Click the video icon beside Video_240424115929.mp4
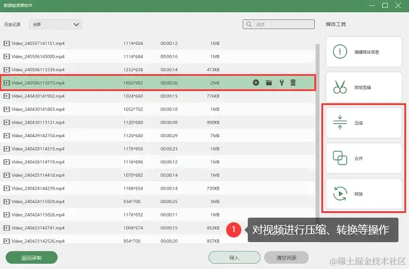Viewport: 409px width, 269px height. click(6, 201)
